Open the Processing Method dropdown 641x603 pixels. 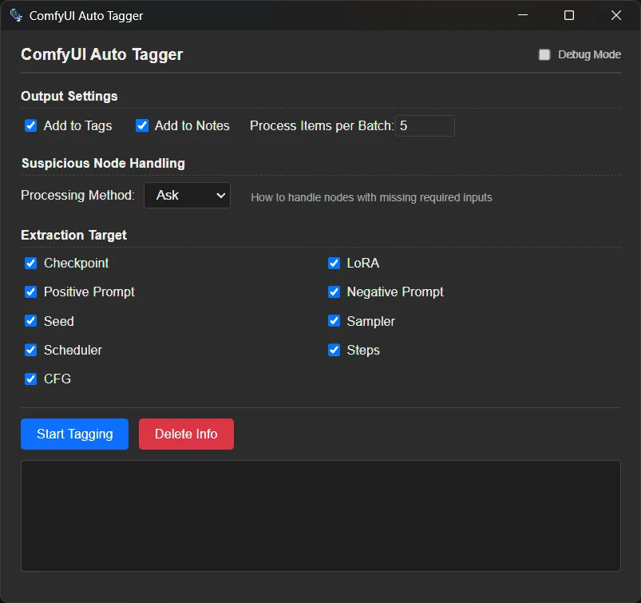point(187,196)
